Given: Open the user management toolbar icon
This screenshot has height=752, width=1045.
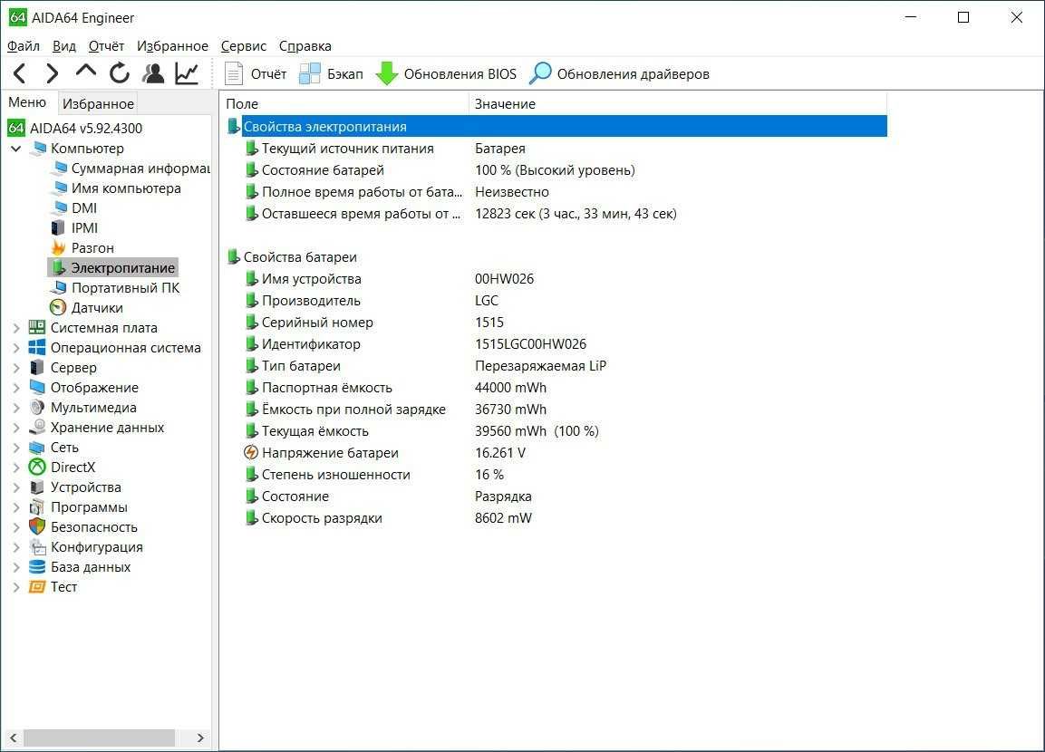Looking at the screenshot, I should click(x=153, y=73).
